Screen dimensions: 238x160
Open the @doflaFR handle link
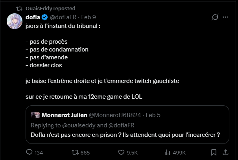click(64, 17)
